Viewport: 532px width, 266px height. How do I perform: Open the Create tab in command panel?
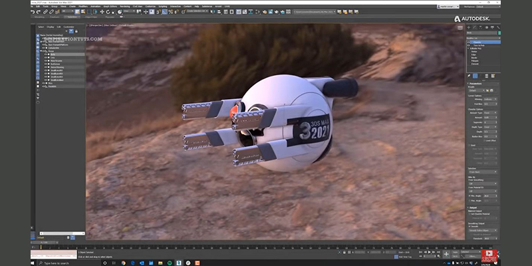[469, 27]
